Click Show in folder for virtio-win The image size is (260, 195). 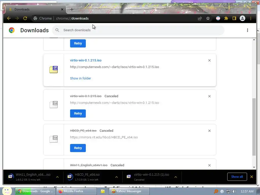(80, 78)
